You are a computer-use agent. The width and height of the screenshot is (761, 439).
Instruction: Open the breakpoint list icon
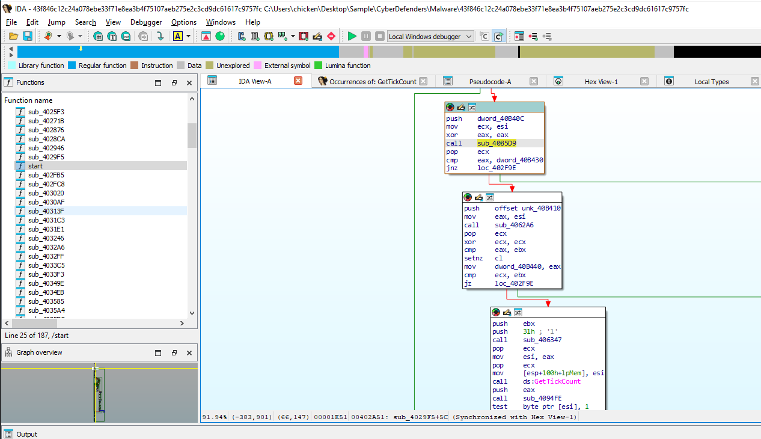tap(519, 36)
